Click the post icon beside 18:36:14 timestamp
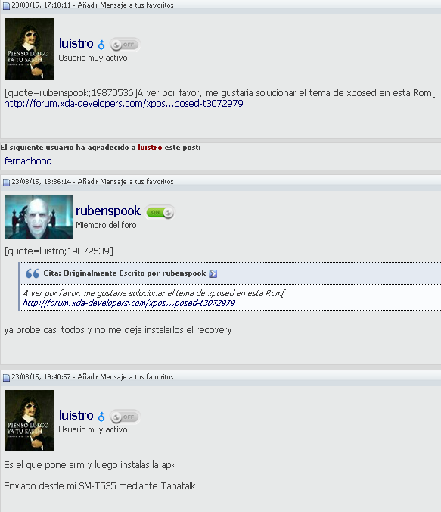Image resolution: width=441 pixels, height=512 pixels. [x=6, y=183]
